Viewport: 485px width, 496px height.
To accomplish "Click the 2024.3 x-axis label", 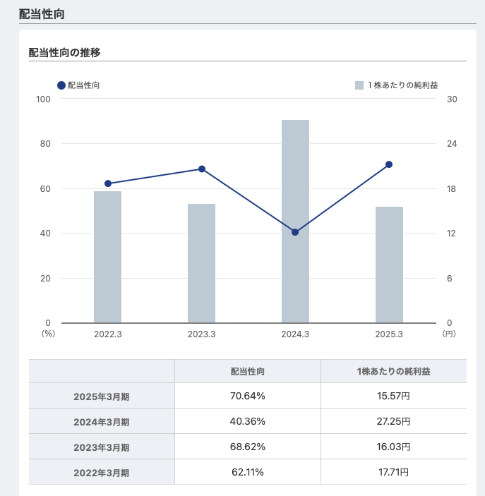I will pyautogui.click(x=295, y=334).
